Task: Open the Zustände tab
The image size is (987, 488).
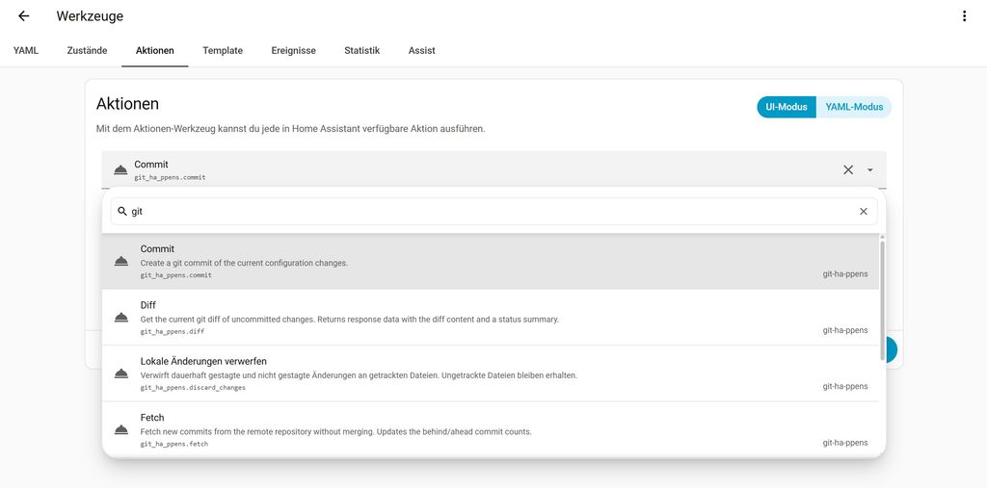Action: point(87,50)
